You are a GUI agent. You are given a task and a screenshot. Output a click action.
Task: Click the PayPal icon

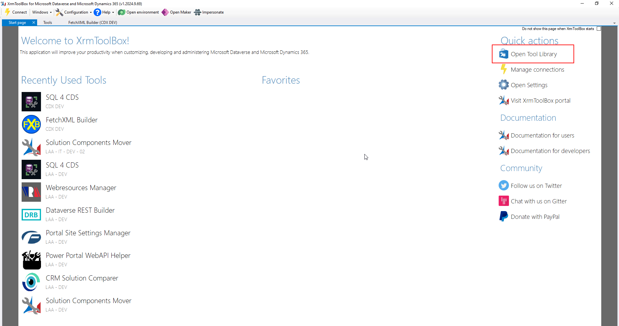(503, 217)
